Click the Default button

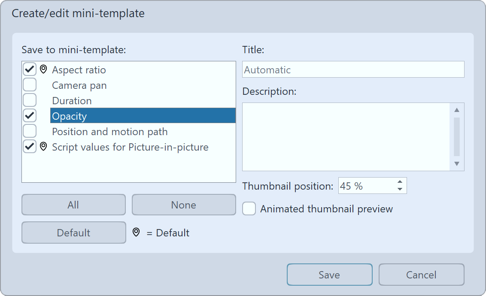coord(73,233)
